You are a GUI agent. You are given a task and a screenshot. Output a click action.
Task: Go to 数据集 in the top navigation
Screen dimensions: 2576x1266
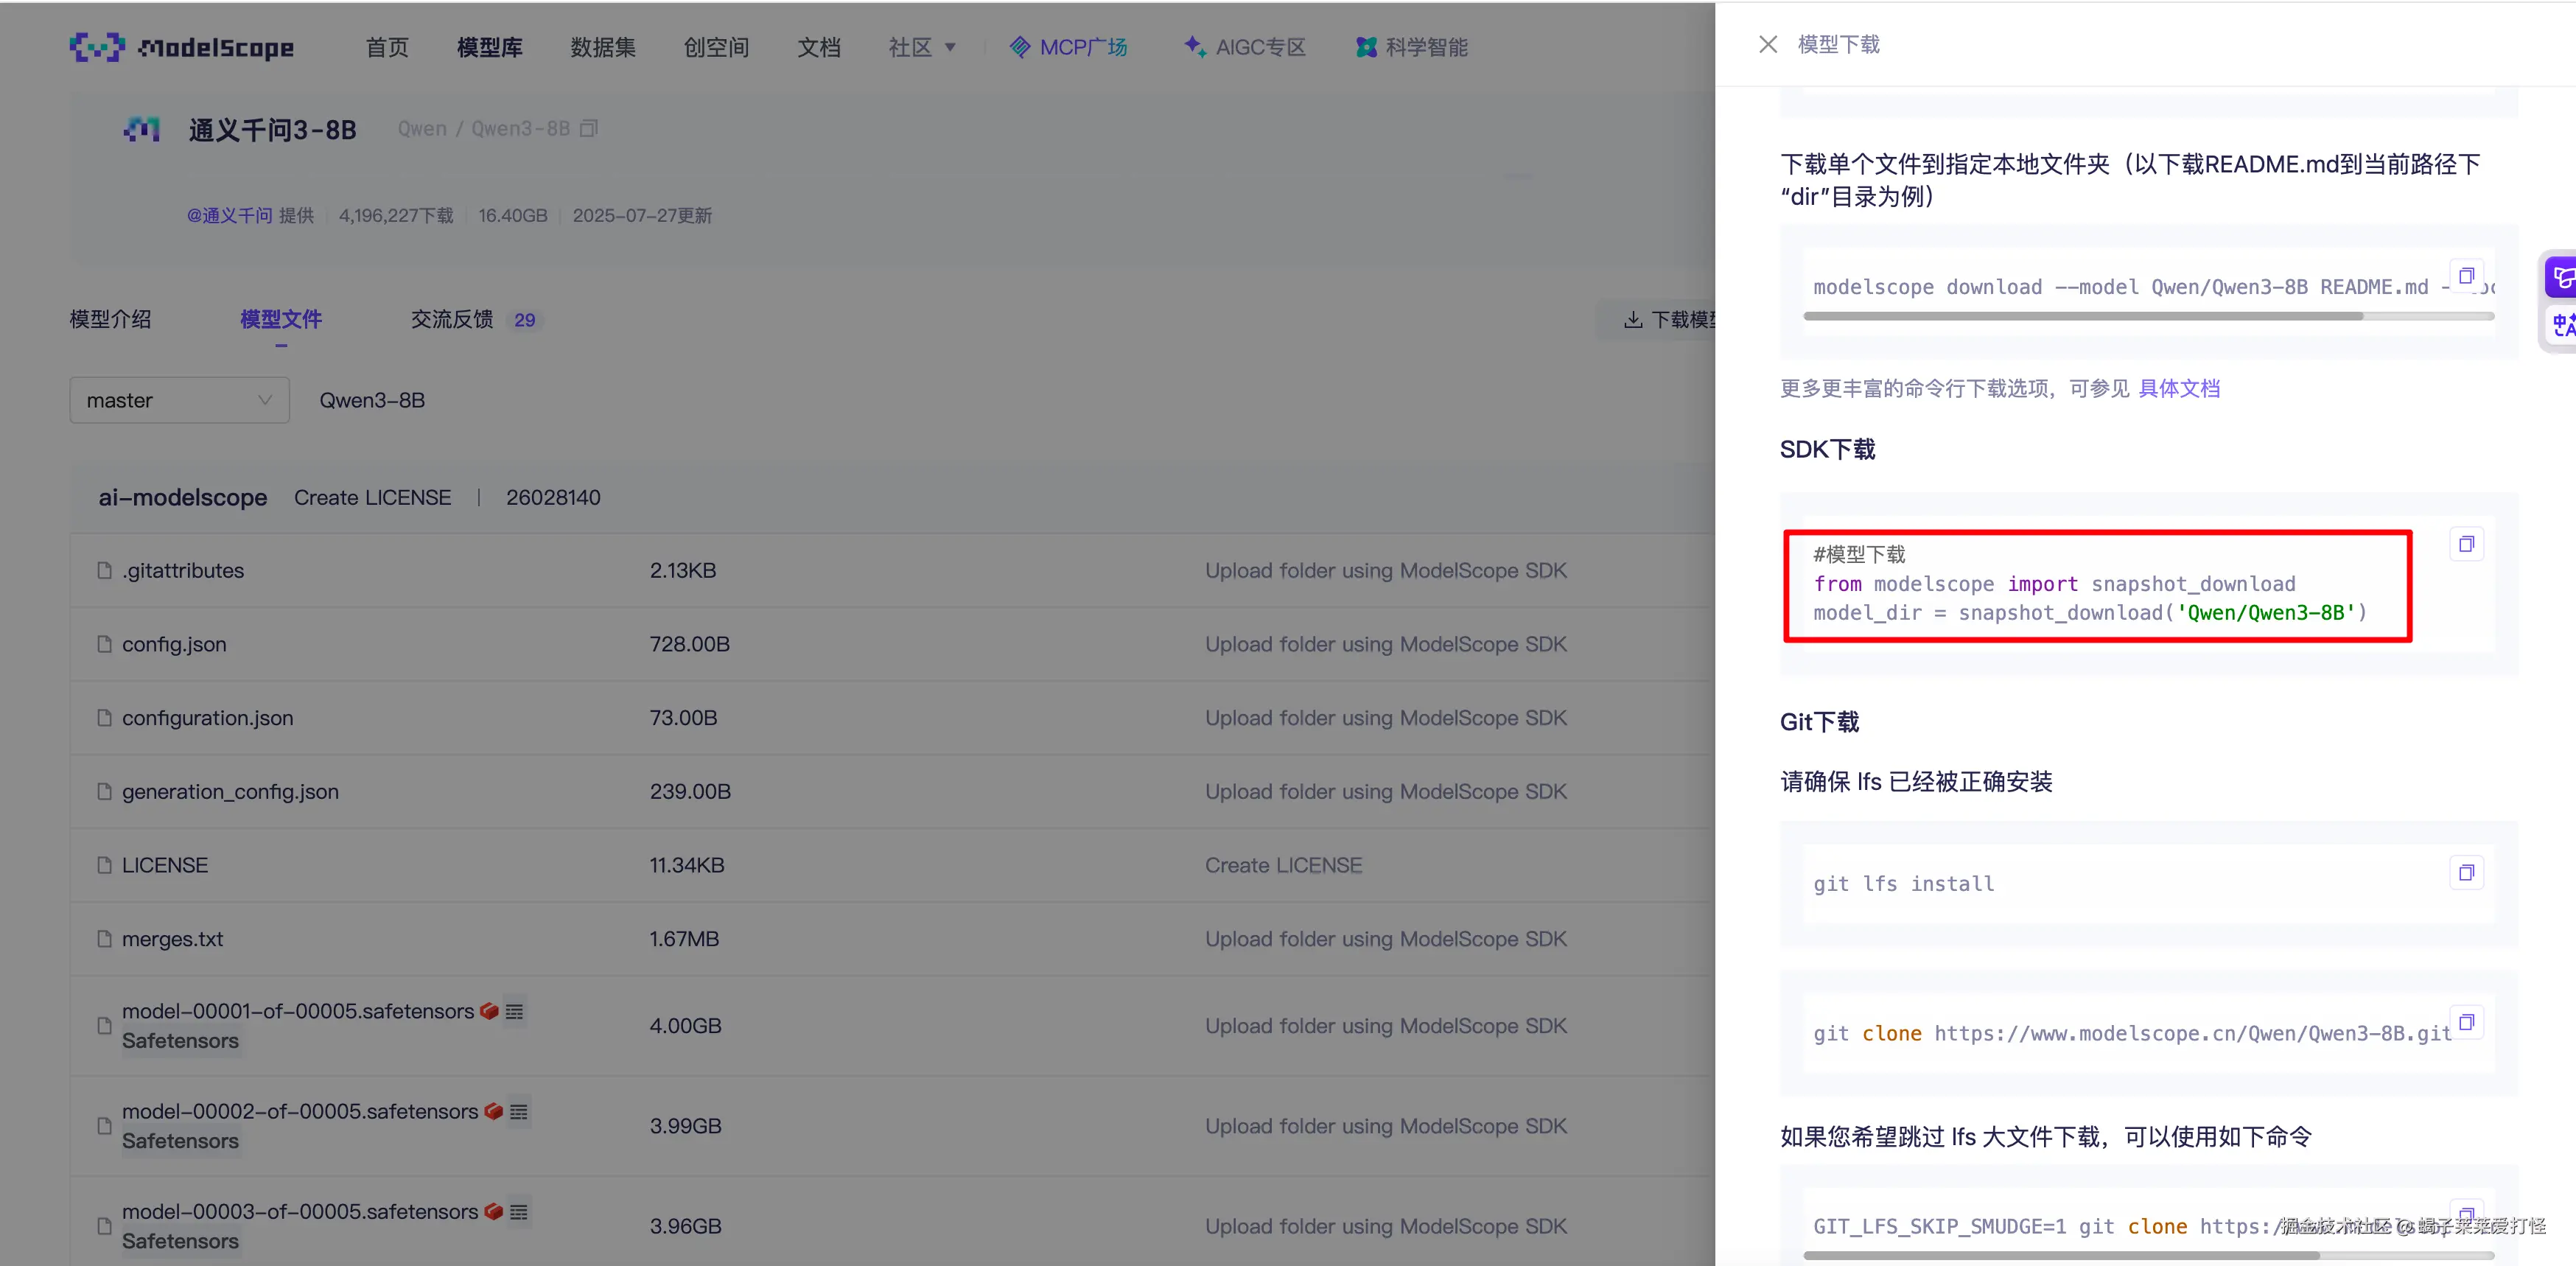[602, 47]
